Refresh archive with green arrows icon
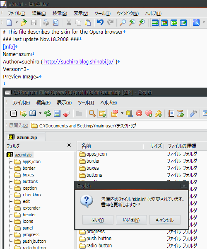Image resolution: width=207 pixels, height=249 pixels. (x=48, y=113)
